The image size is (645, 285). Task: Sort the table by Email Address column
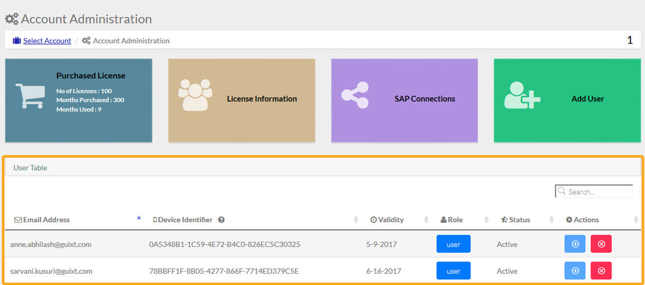pyautogui.click(x=46, y=220)
